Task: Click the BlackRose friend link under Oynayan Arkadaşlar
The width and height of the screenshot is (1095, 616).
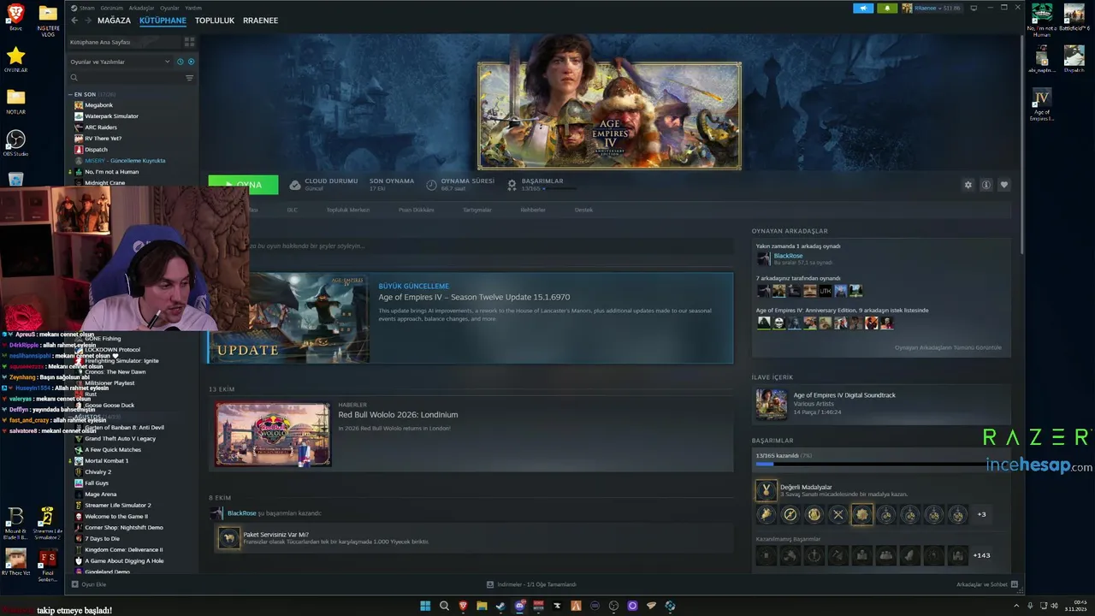Action: pos(788,256)
